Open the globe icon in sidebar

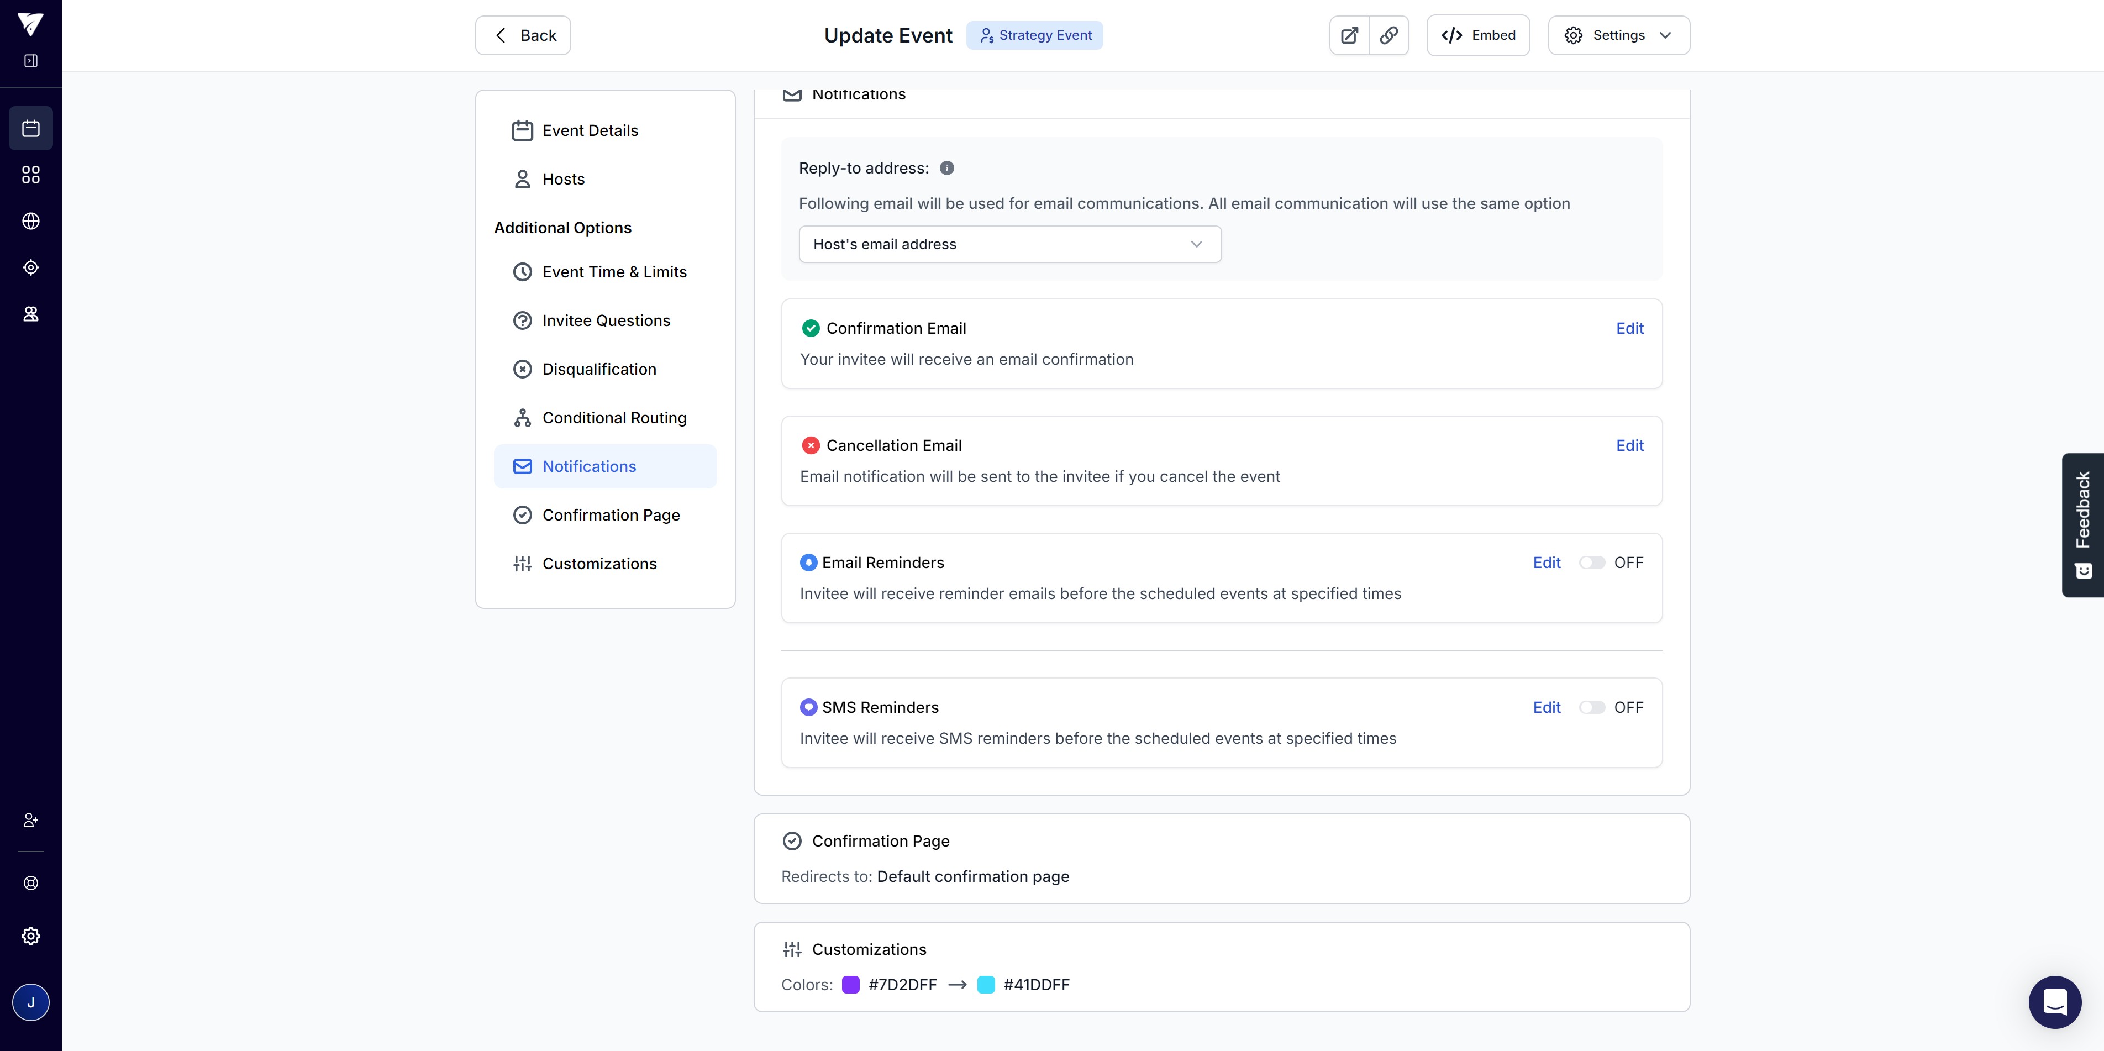31,221
